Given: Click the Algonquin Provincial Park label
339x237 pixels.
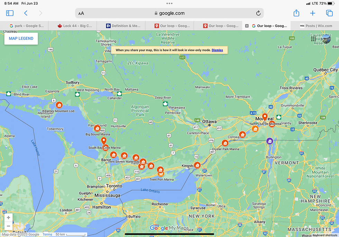Looking at the screenshot, I should tap(140, 111).
